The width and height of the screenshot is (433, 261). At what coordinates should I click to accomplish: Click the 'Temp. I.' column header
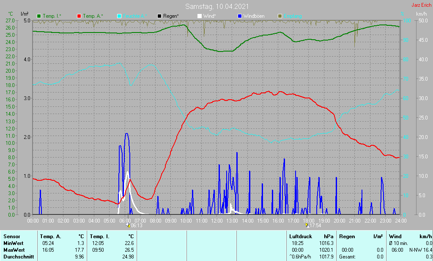point(100,237)
